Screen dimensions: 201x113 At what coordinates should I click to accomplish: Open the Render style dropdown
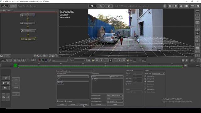(x=158, y=73)
